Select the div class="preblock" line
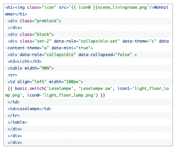 tap(34, 21)
